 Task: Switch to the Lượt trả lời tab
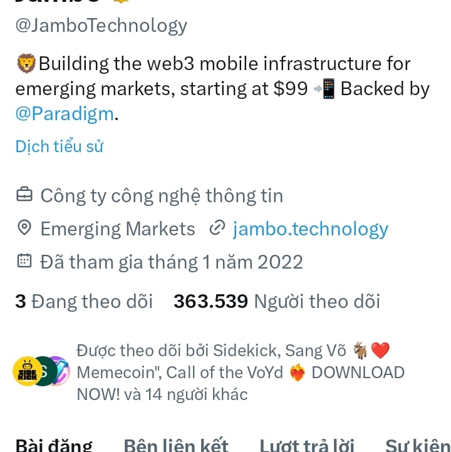click(307, 444)
